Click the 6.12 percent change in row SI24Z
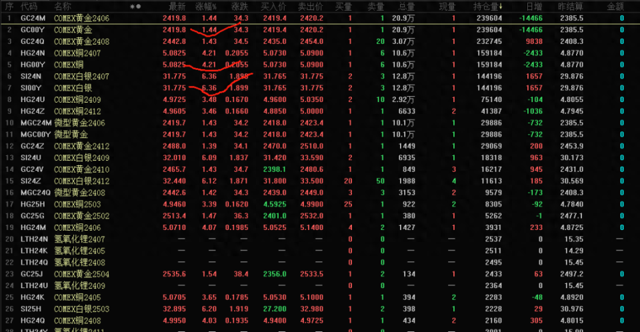This screenshot has height=332, width=640. (x=209, y=181)
